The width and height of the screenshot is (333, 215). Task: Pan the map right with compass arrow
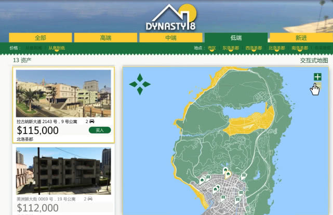point(146,84)
